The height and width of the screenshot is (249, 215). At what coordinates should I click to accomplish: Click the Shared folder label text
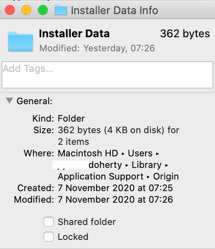click(87, 222)
